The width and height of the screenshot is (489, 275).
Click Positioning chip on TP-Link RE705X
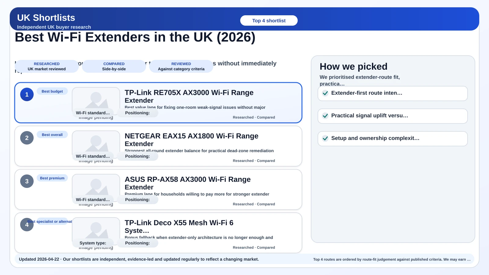[x=138, y=113]
